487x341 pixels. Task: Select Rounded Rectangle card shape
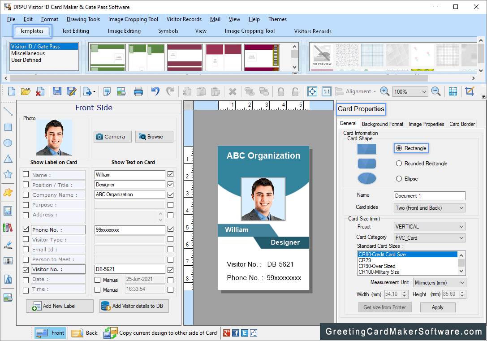click(x=399, y=164)
